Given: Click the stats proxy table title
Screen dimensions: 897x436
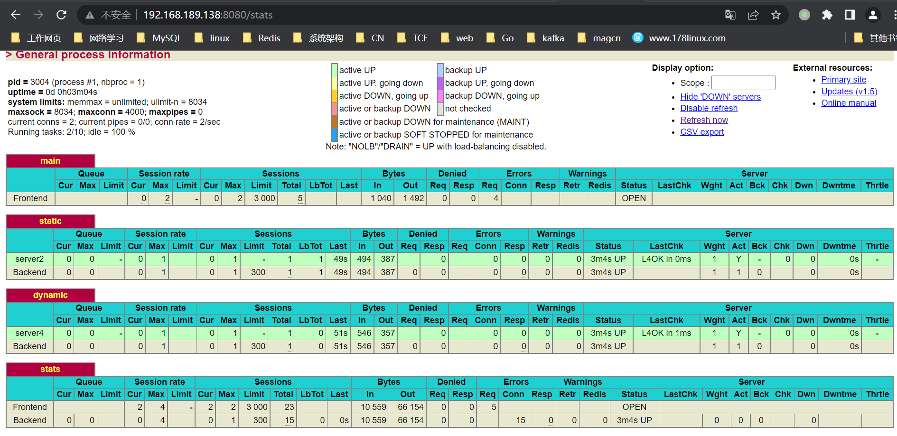Looking at the screenshot, I should [x=50, y=369].
